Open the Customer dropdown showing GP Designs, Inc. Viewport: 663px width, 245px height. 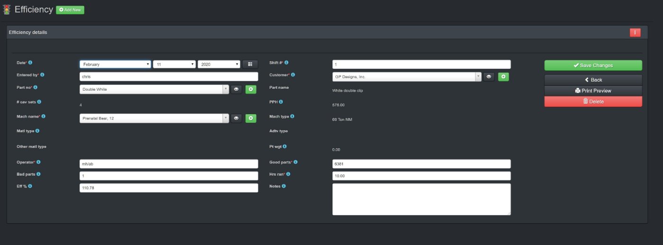point(407,76)
